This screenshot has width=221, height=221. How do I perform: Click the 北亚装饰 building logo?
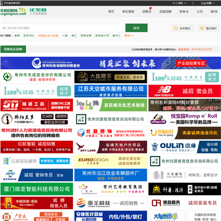[81, 133]
